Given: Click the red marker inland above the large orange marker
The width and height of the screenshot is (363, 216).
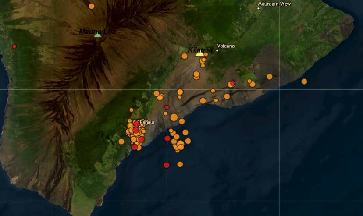Looking at the screenshot, I should [167, 107].
